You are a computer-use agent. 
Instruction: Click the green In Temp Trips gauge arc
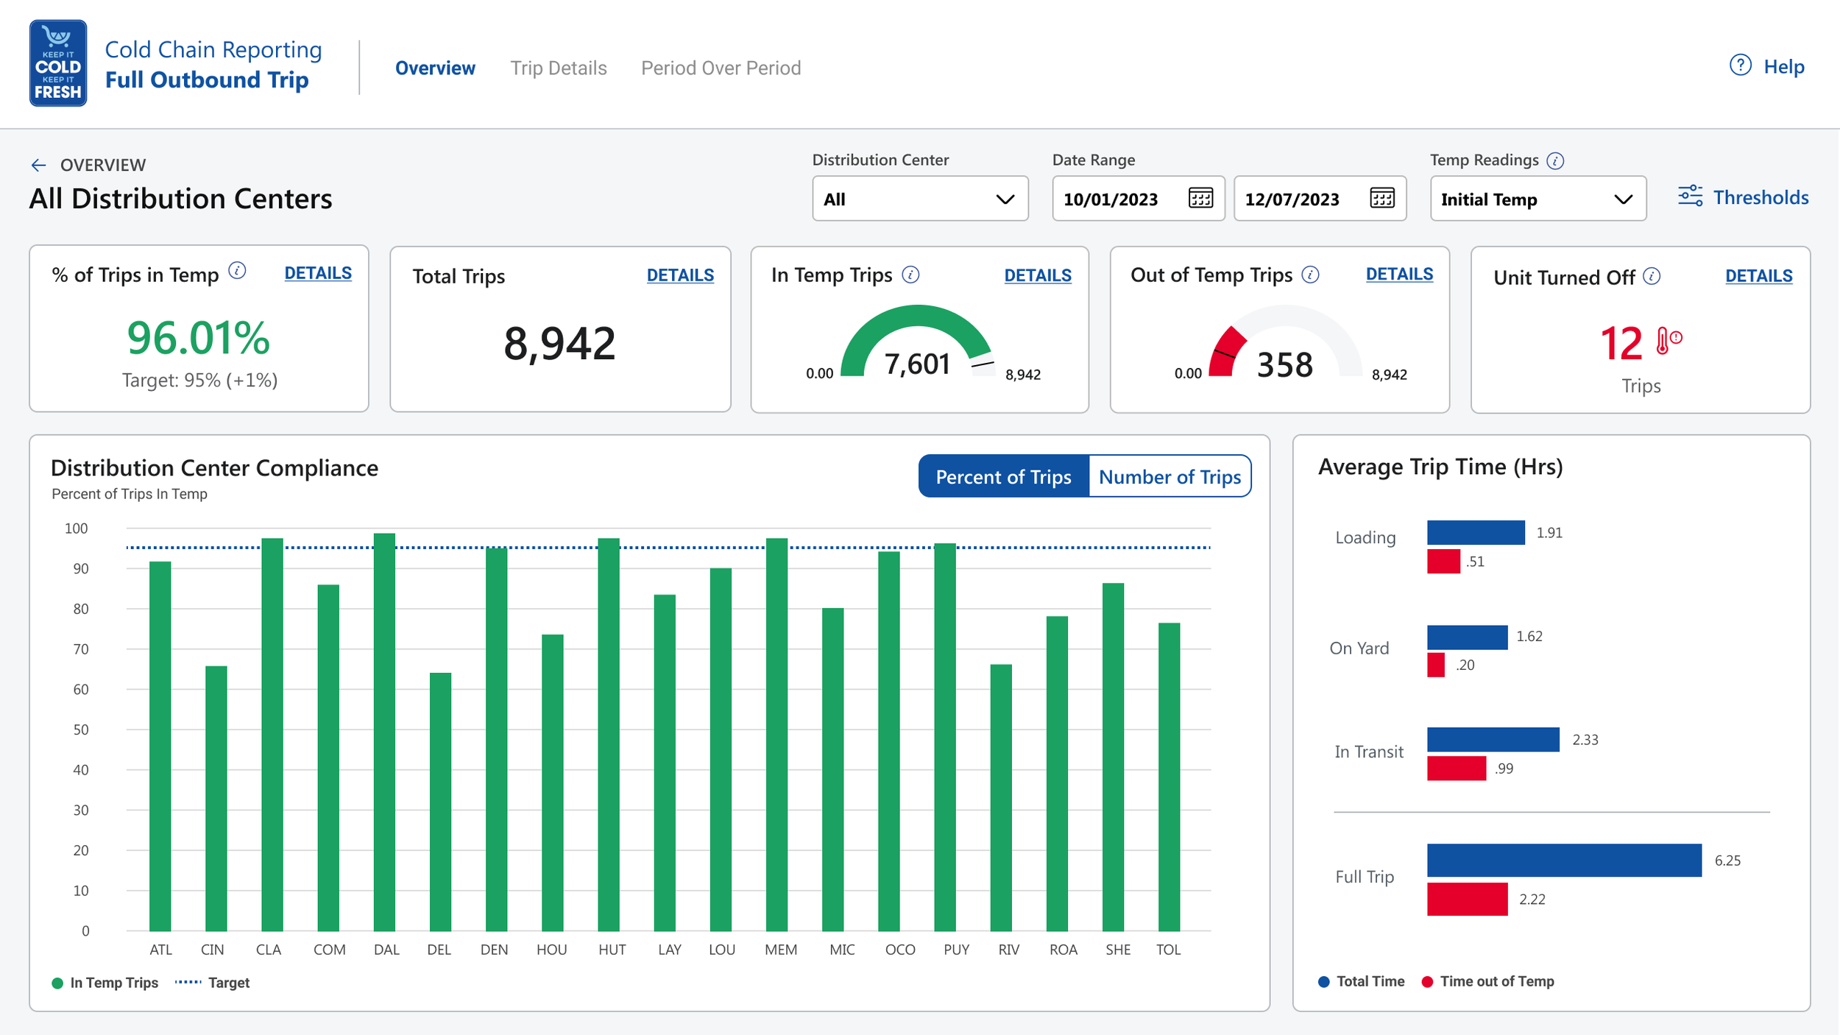917,317
